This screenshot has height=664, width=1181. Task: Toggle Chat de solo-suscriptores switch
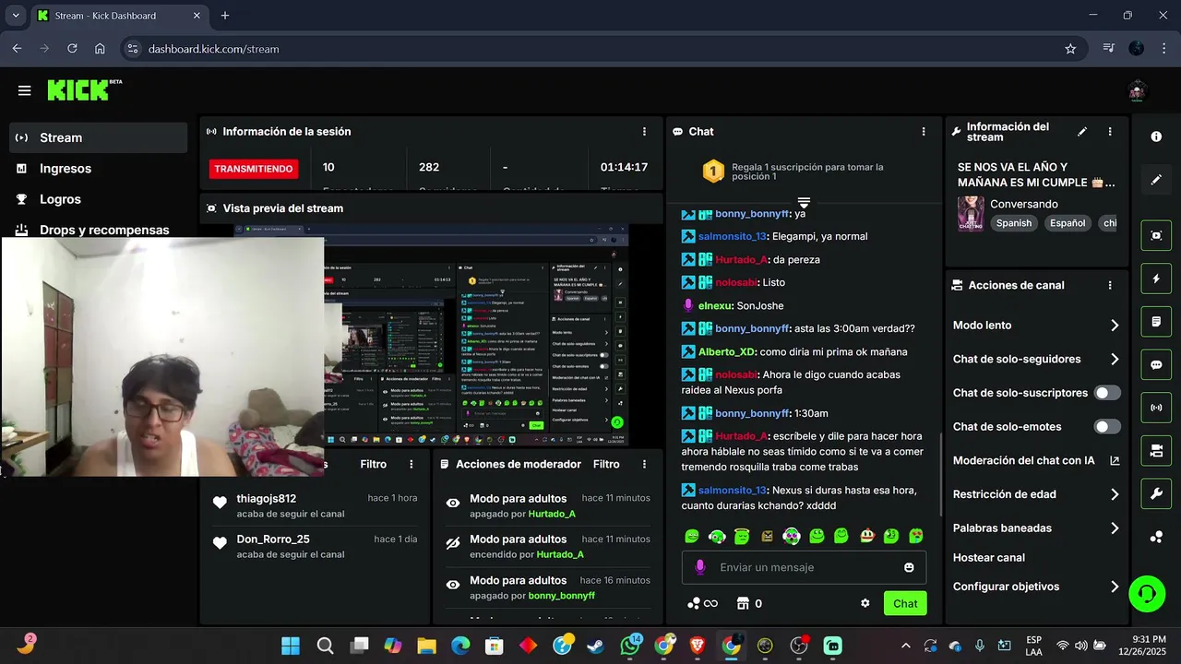(x=1107, y=393)
